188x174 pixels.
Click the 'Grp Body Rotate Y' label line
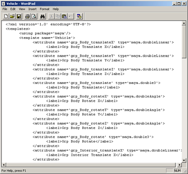[x=82, y=114]
